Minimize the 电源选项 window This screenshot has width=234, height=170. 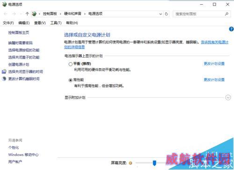tap(202, 4)
